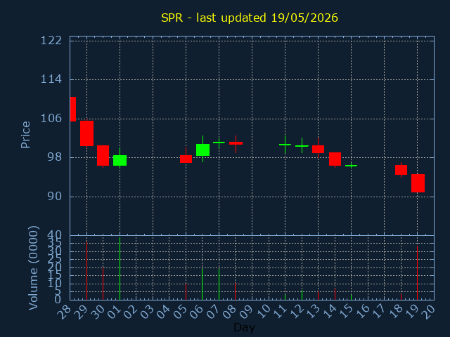
Task: Click the day axis label 12
Action: pyautogui.click(x=296, y=312)
